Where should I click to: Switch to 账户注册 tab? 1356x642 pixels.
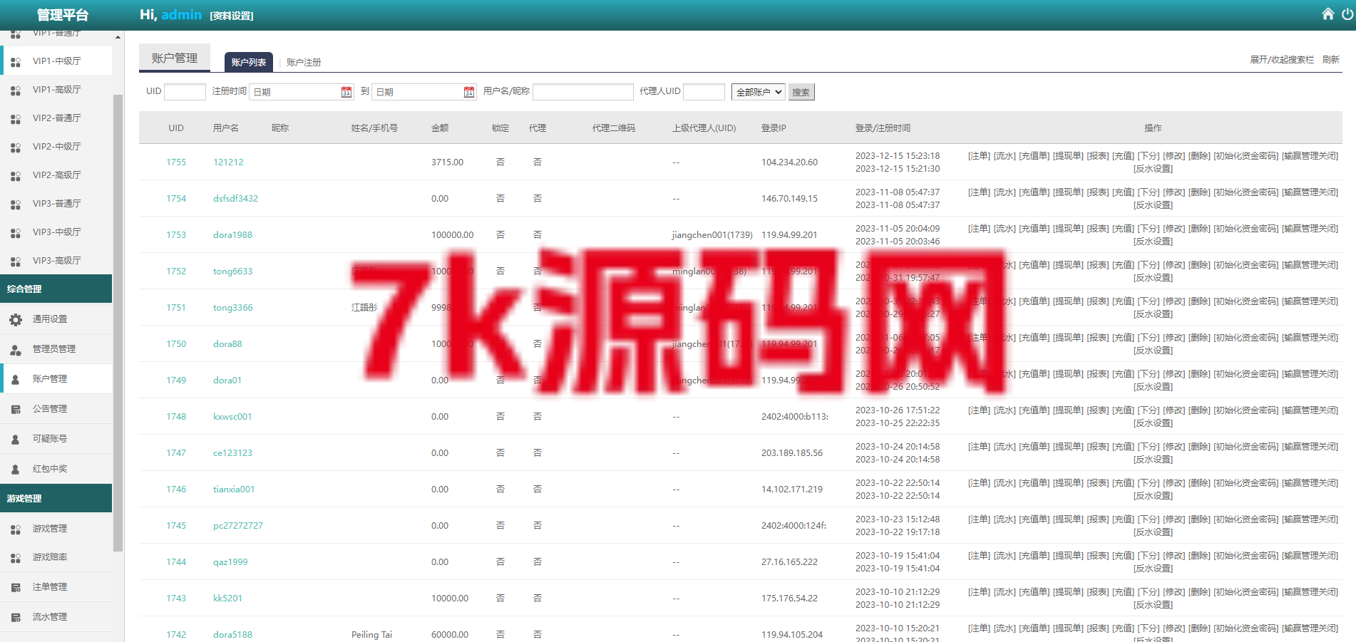point(304,62)
